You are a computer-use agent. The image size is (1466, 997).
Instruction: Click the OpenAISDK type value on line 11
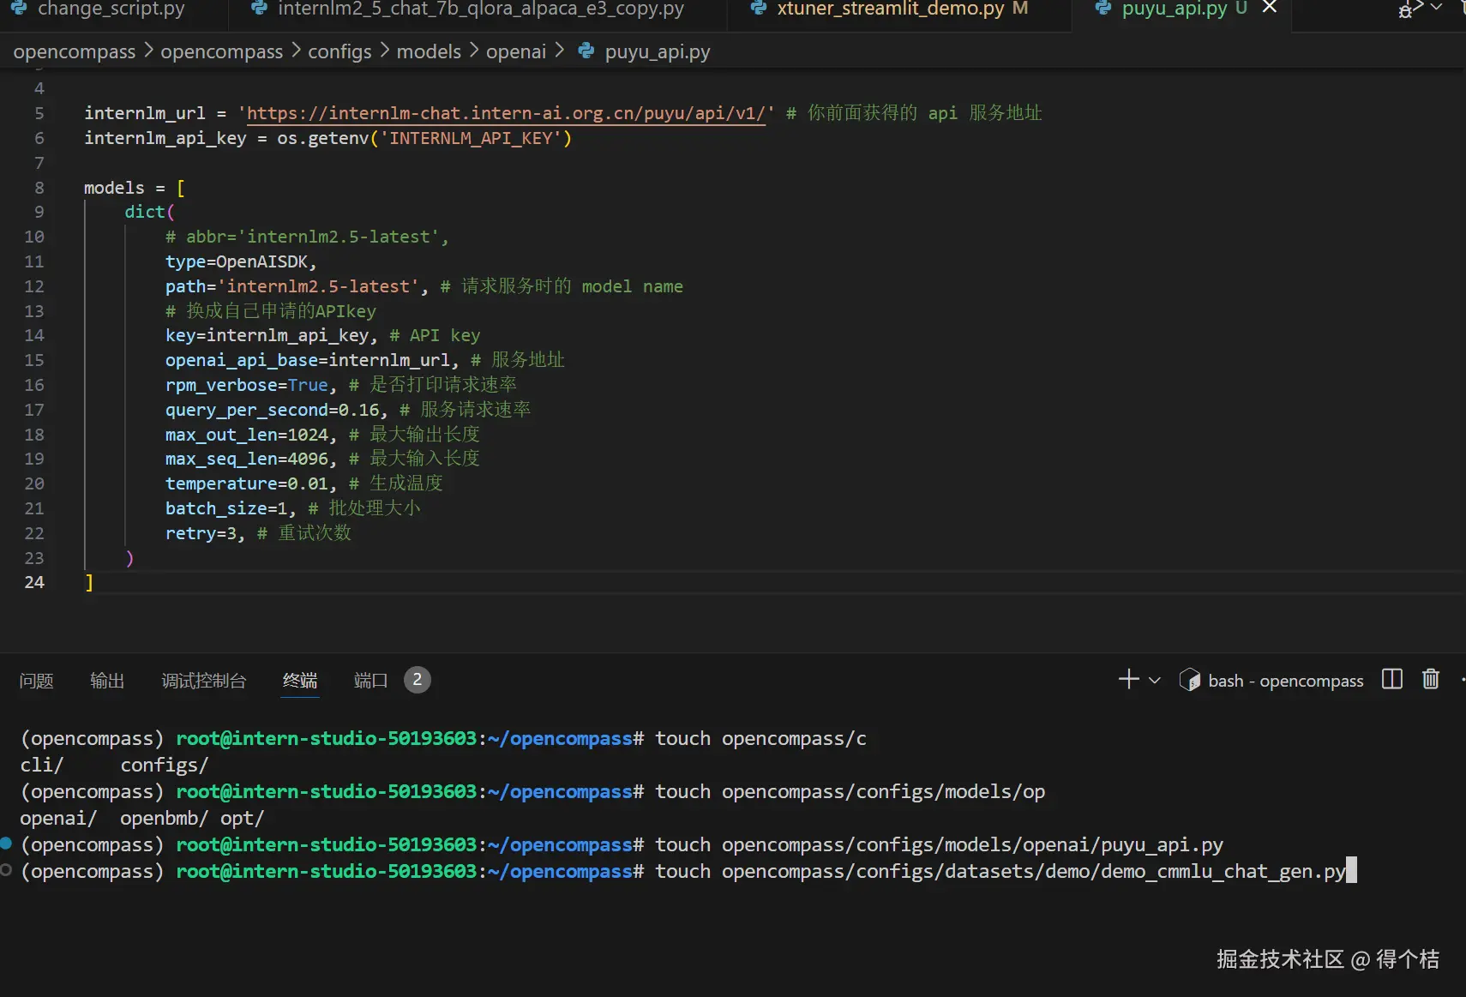click(x=261, y=261)
